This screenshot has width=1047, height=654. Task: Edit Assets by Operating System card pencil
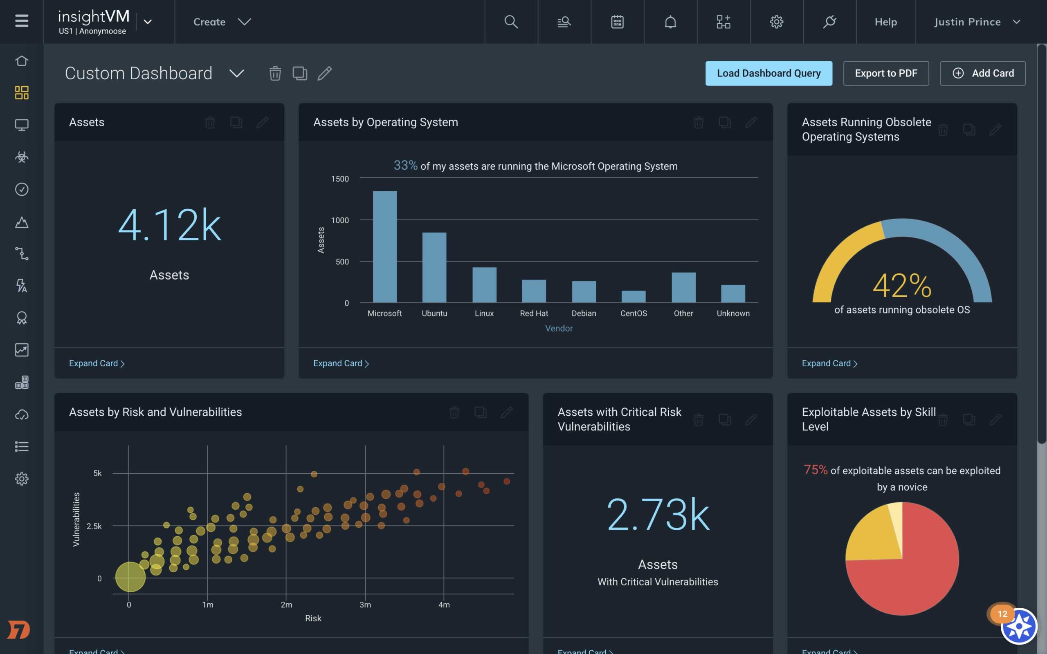[x=750, y=122]
